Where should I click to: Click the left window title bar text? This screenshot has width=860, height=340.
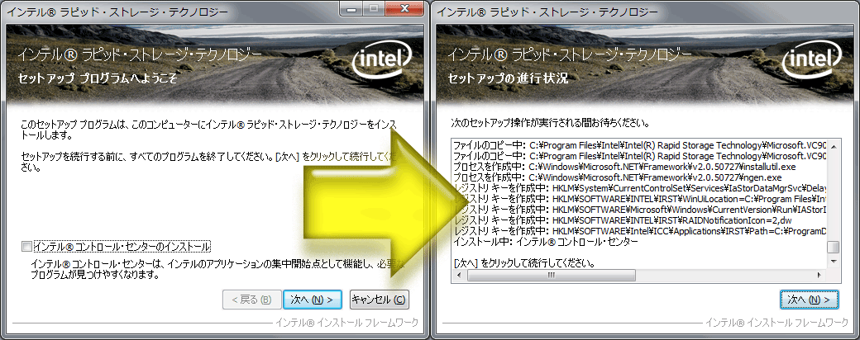point(117,11)
